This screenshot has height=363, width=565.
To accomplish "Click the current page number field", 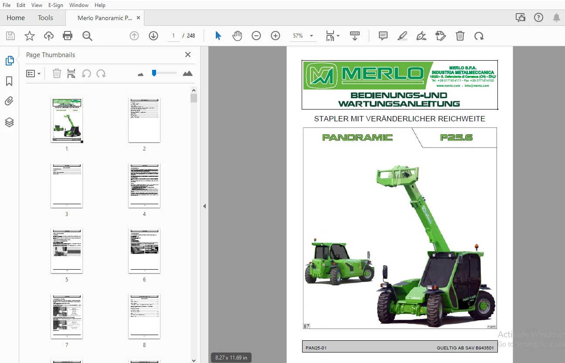I will tap(174, 36).
